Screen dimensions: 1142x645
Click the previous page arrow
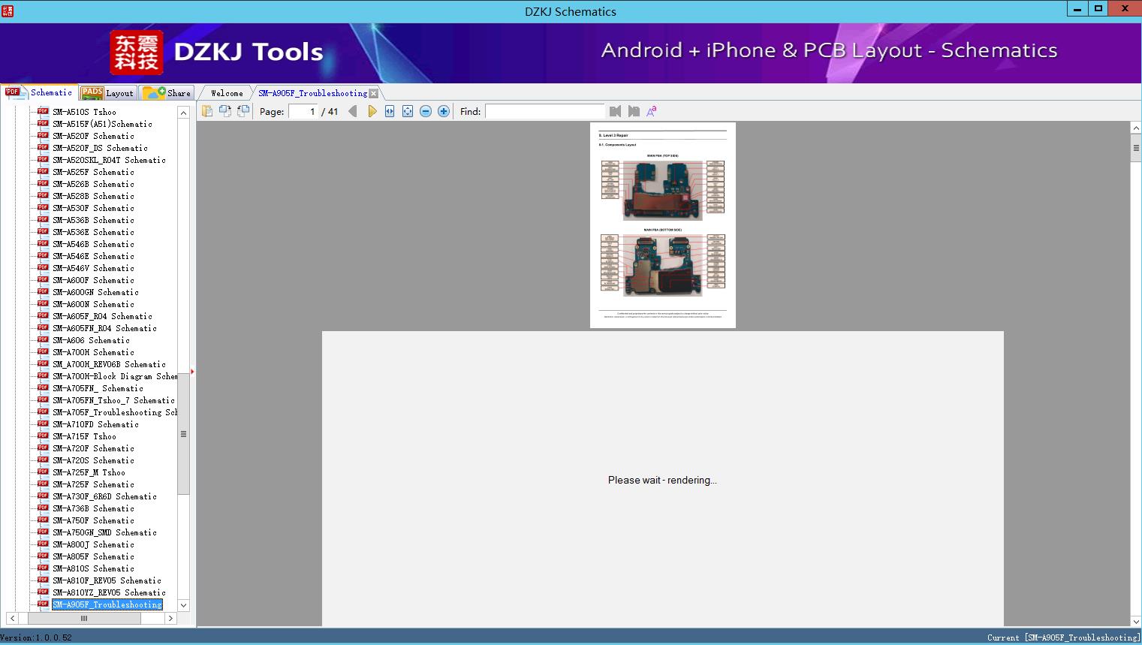click(x=352, y=111)
